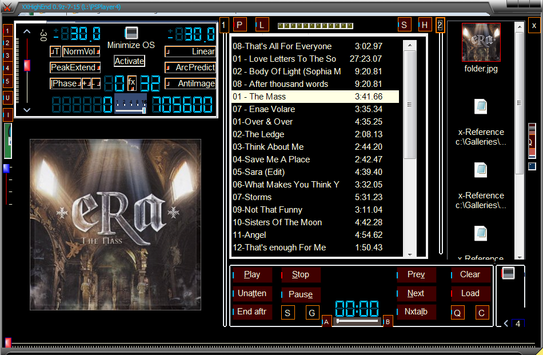Click the volume down chevron

tap(27, 110)
